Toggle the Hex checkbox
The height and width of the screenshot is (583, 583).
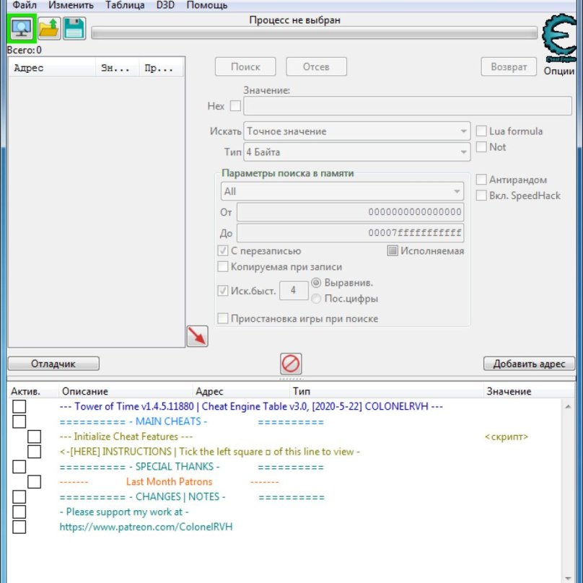pyautogui.click(x=235, y=106)
